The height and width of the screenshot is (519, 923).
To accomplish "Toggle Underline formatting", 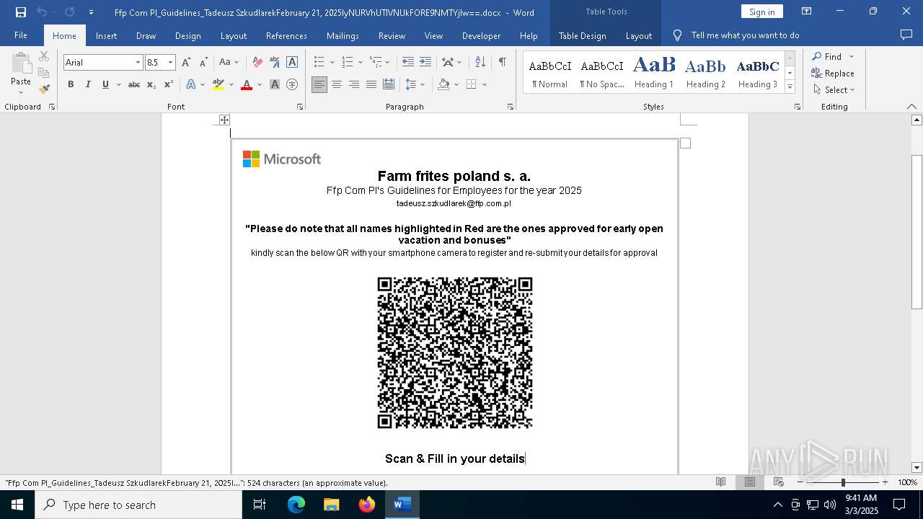I will 105,84.
